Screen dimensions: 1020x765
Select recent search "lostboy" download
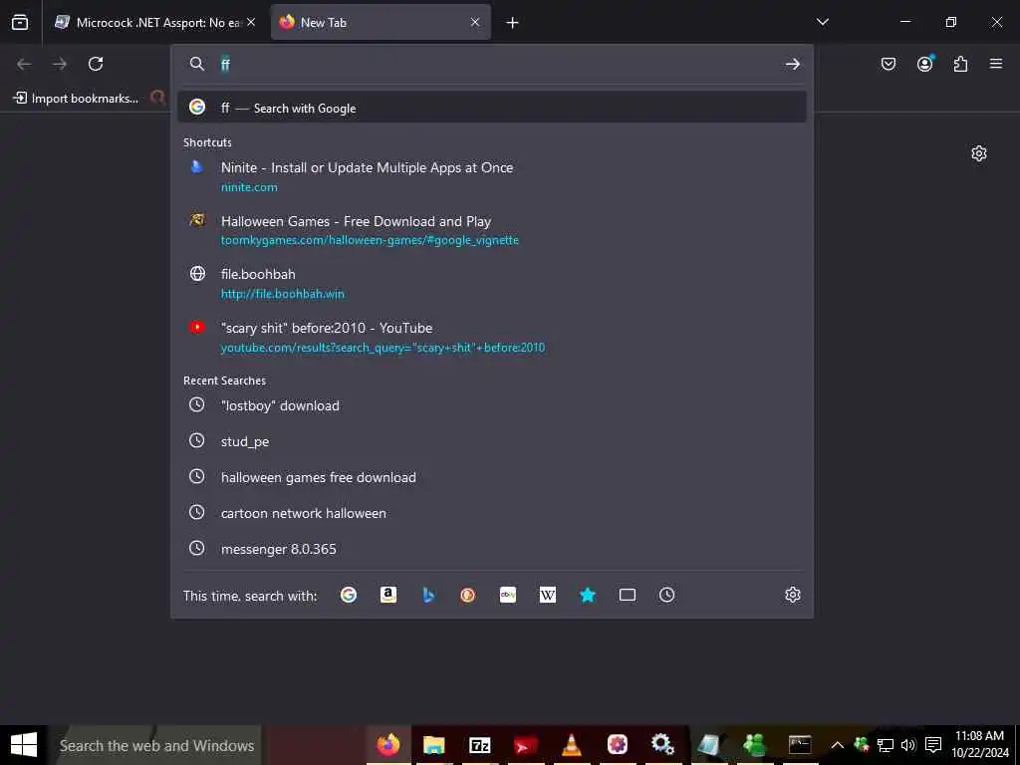pyautogui.click(x=492, y=405)
